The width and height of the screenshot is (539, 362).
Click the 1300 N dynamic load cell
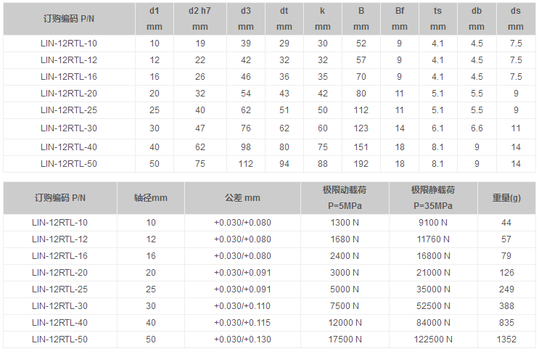coord(345,223)
